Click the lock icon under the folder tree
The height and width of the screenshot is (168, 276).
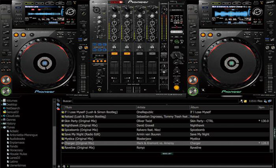point(58,166)
